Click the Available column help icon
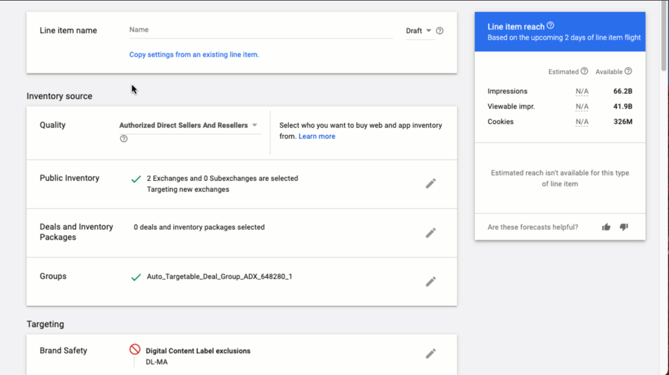 (628, 71)
